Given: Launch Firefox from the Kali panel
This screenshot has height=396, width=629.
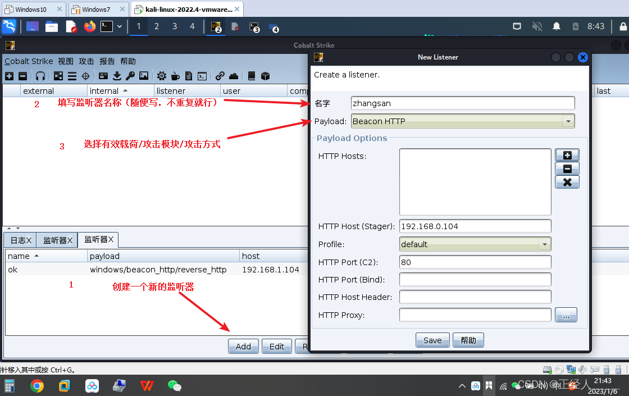Looking at the screenshot, I should tap(90, 26).
